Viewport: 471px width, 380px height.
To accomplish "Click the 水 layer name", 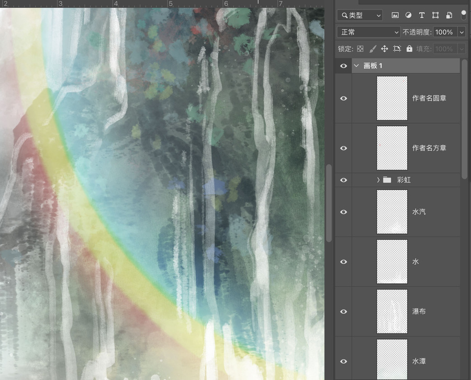I will [416, 262].
